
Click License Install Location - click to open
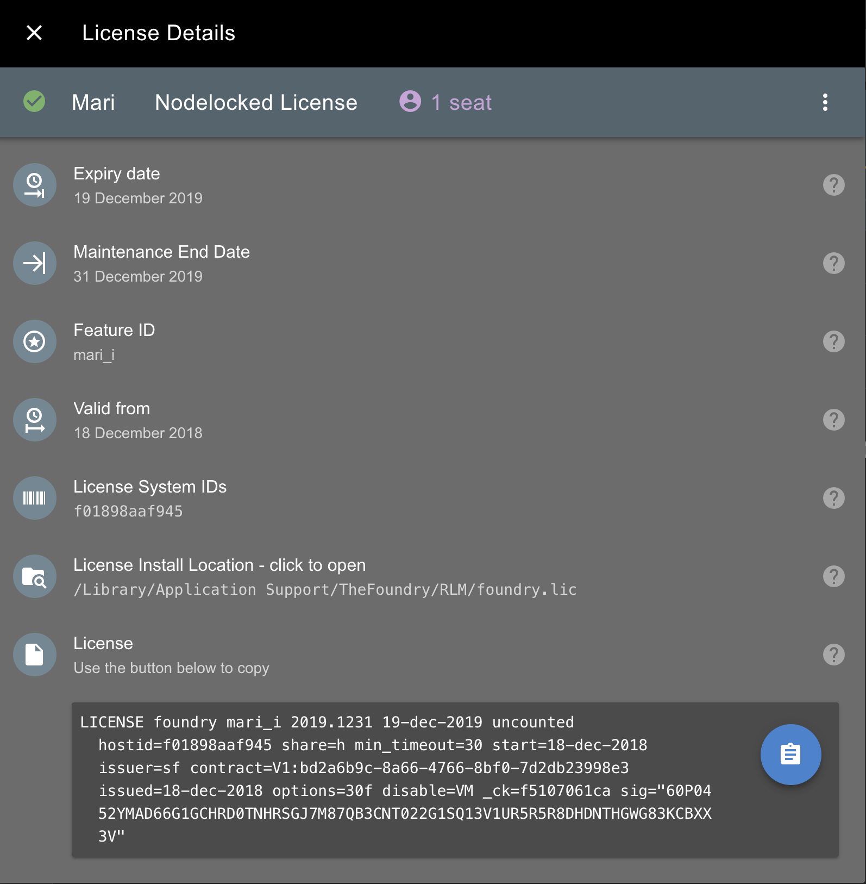(x=219, y=565)
